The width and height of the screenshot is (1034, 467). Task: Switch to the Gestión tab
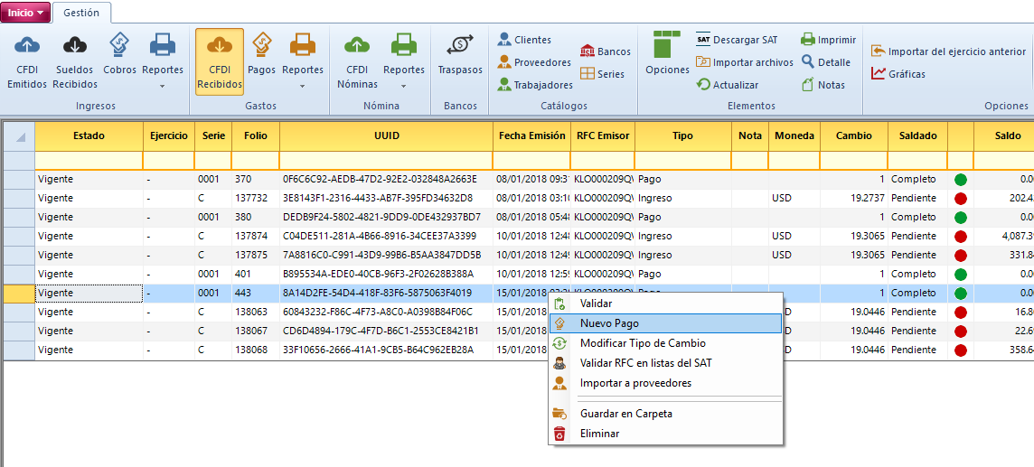(x=81, y=14)
